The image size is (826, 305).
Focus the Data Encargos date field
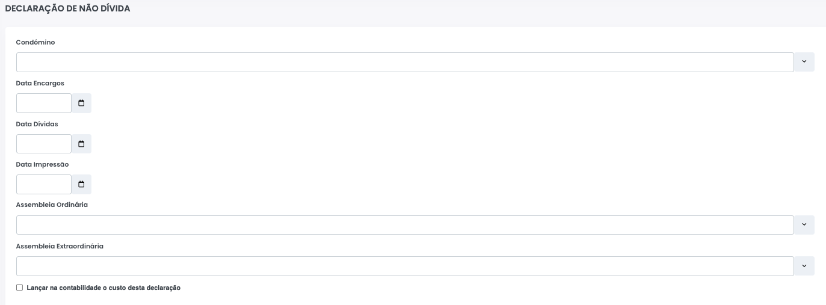(44, 103)
